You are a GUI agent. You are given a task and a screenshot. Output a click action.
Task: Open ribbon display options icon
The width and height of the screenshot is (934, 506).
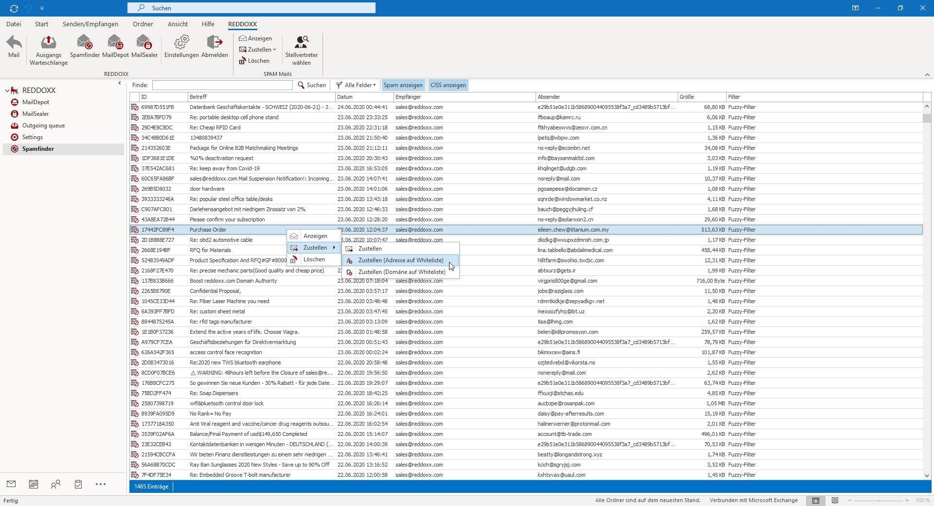855,8
